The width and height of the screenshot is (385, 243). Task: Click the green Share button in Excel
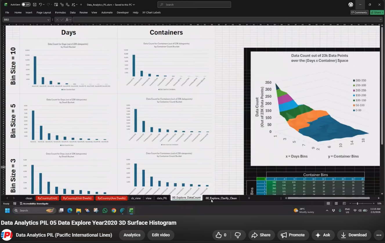coord(377,12)
